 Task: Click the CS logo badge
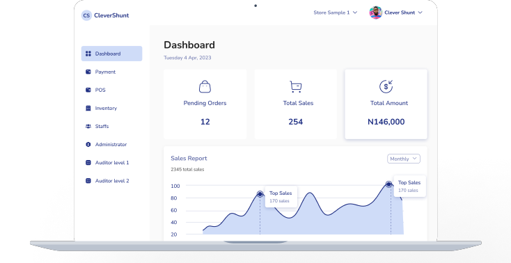(x=86, y=15)
